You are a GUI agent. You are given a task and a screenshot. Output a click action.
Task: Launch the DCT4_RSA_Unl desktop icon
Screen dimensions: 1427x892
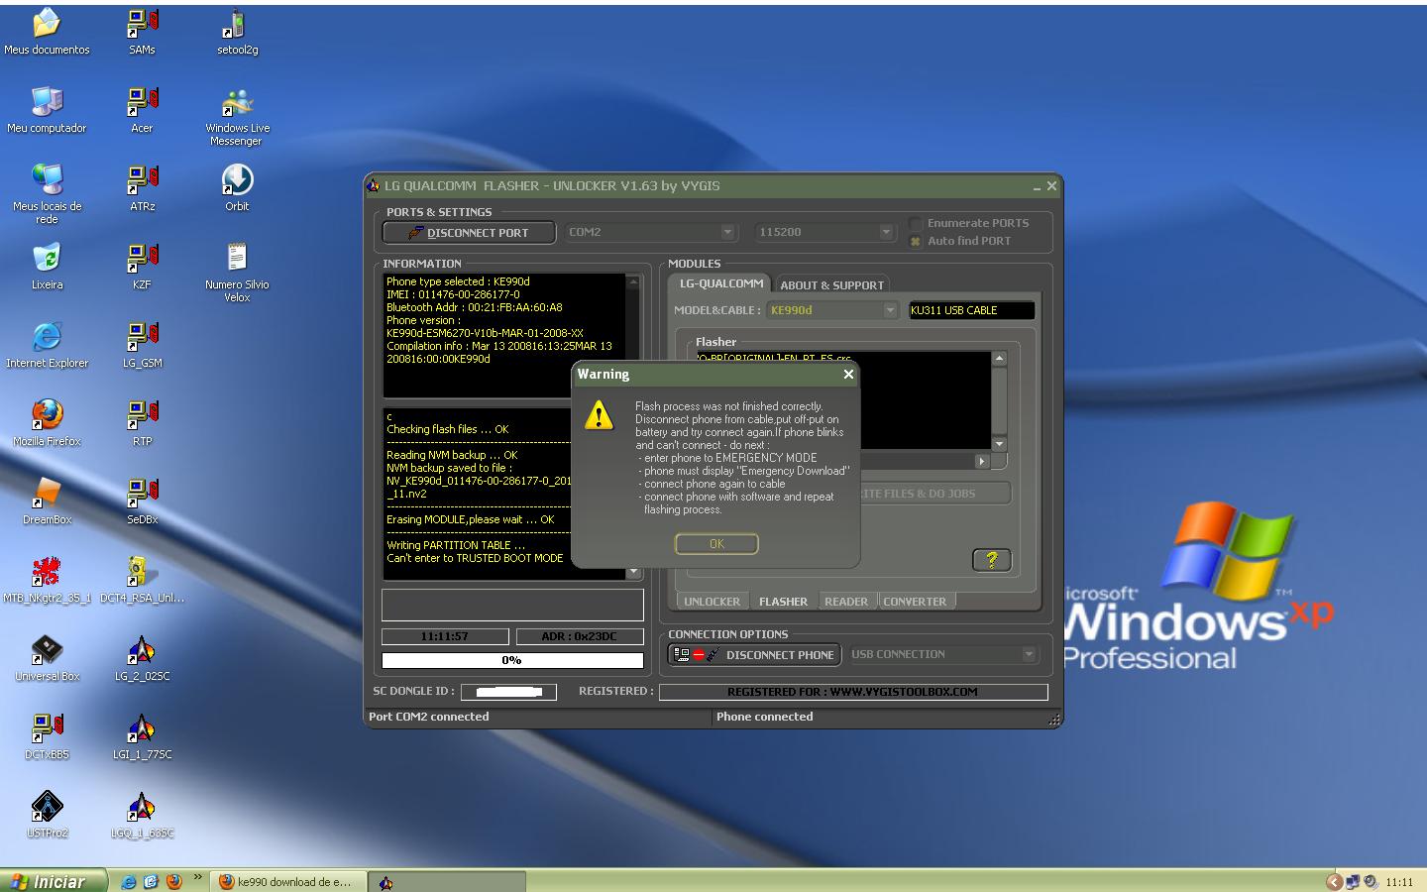(142, 580)
